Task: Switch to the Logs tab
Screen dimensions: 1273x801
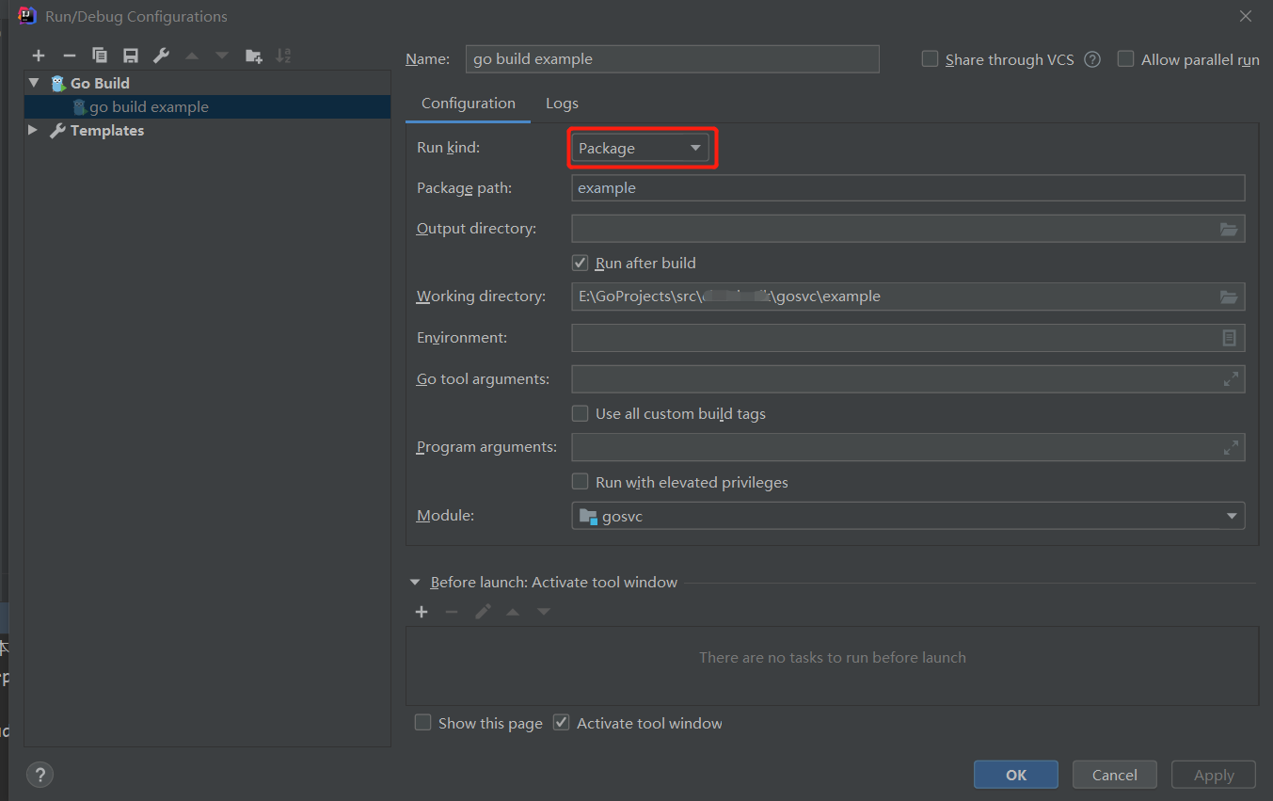Action: coord(562,103)
